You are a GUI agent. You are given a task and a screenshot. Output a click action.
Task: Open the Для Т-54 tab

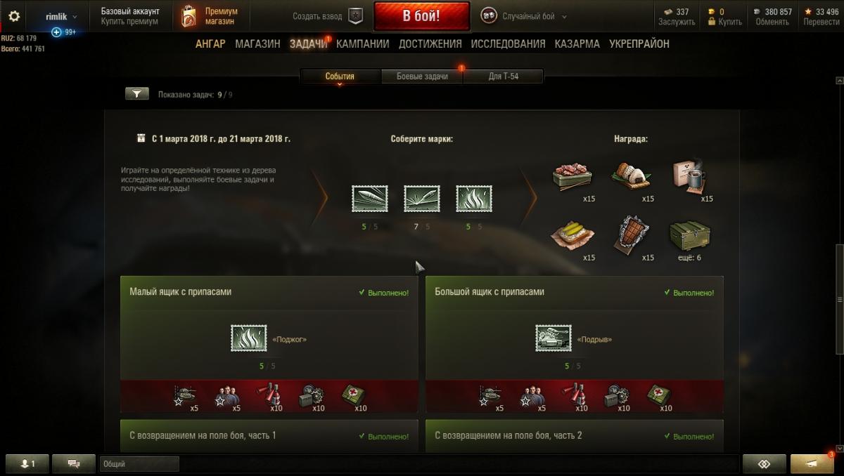point(504,77)
